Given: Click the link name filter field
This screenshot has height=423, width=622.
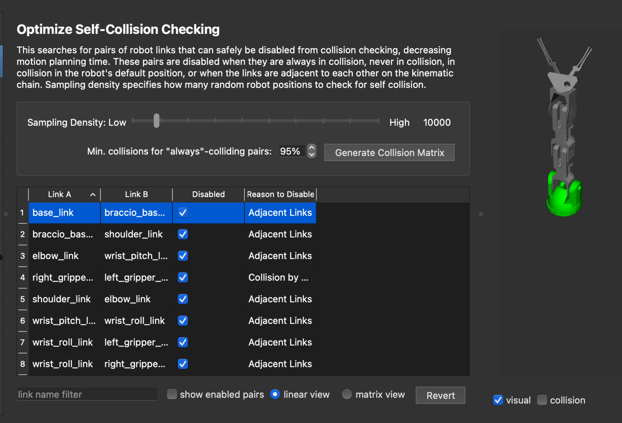Looking at the screenshot, I should pos(87,394).
